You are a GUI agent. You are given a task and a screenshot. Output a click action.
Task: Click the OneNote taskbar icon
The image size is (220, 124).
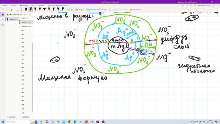[98, 122]
